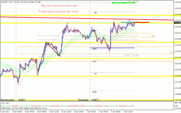Click the '7 Jan 12:00' time axis label
This screenshot has width=181, height=113.
pos(128,112)
